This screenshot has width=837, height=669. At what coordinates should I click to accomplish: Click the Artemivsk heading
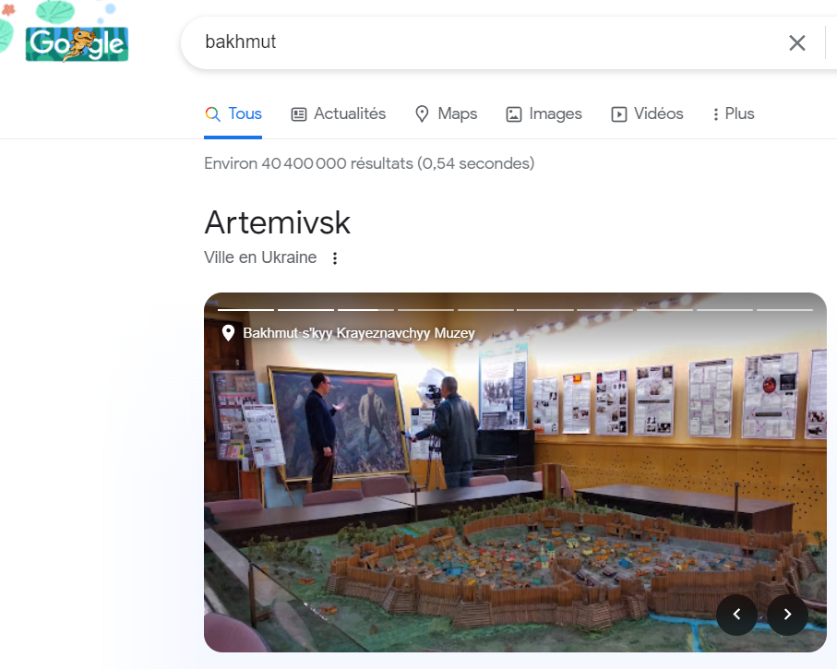(277, 222)
